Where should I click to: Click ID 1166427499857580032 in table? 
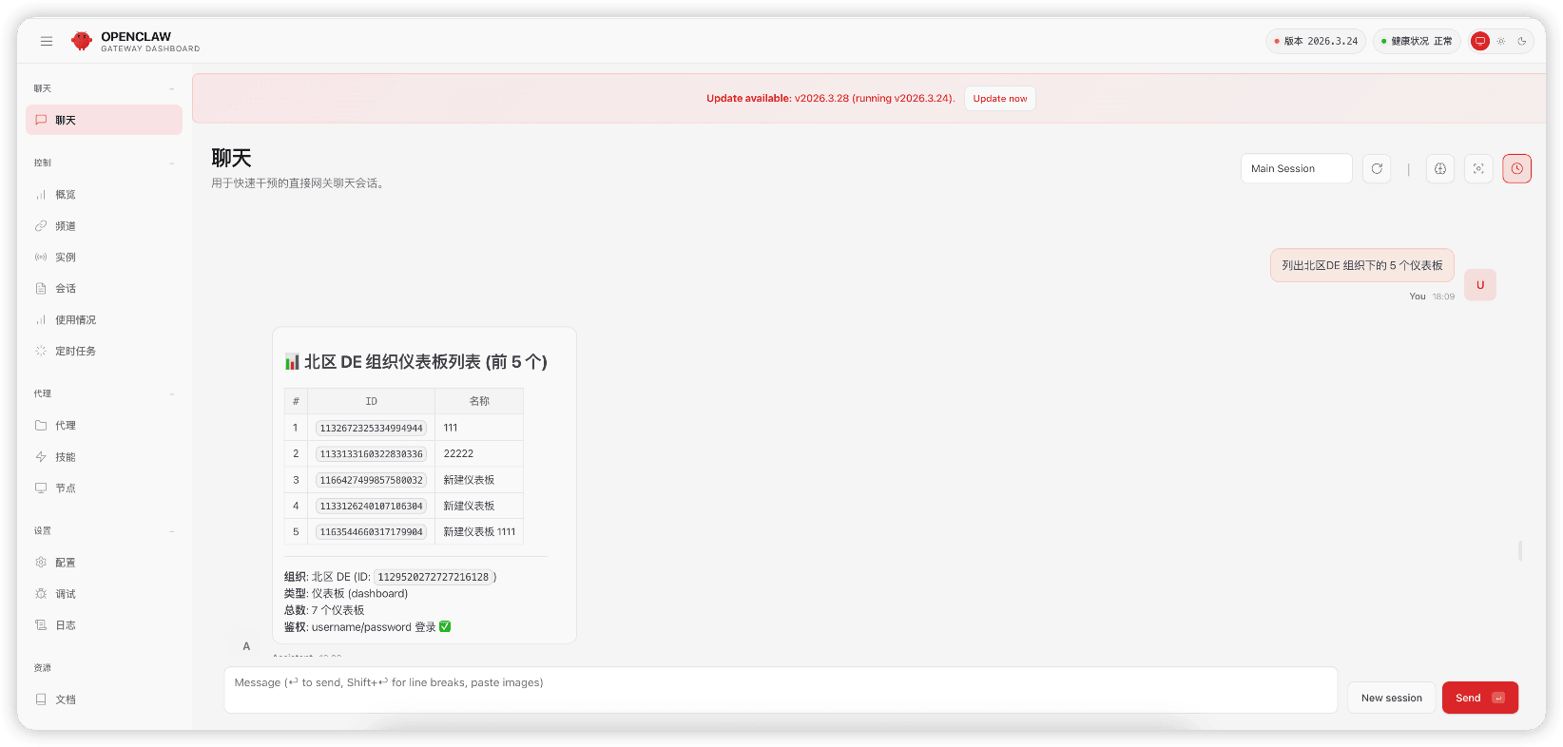372,480
